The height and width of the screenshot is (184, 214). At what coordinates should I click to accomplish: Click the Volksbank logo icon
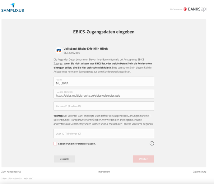click(x=58, y=50)
